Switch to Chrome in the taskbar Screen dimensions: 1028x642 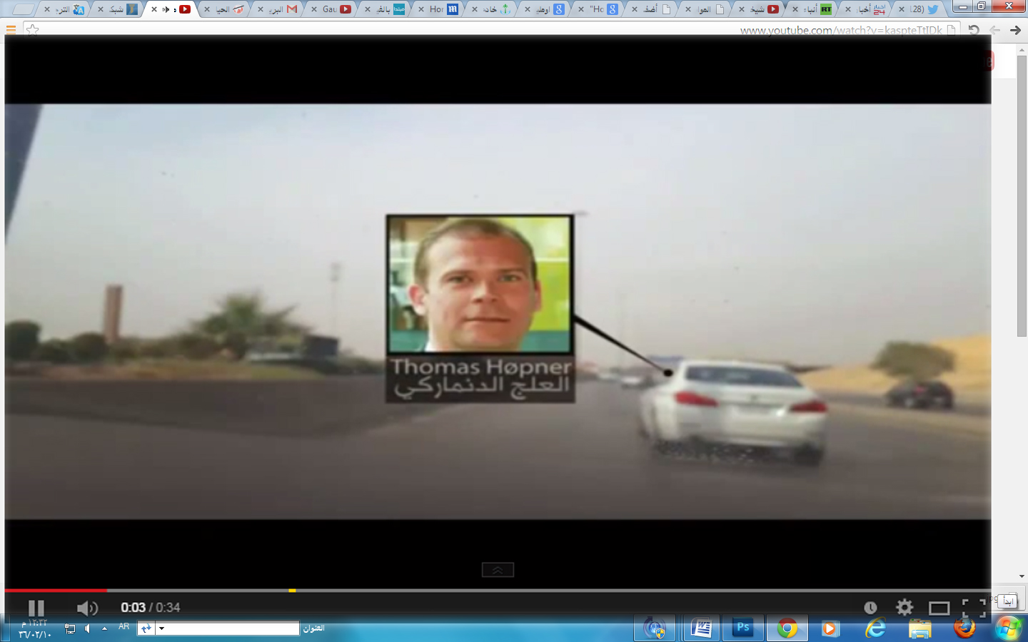click(787, 628)
